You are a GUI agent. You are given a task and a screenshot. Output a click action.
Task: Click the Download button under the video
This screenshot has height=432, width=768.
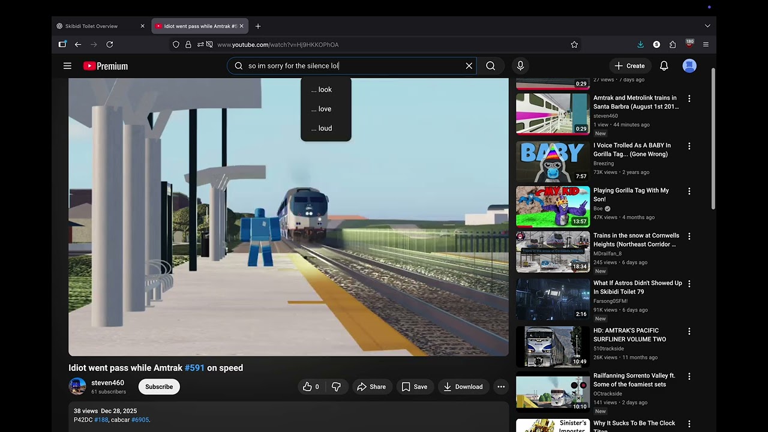pyautogui.click(x=463, y=387)
